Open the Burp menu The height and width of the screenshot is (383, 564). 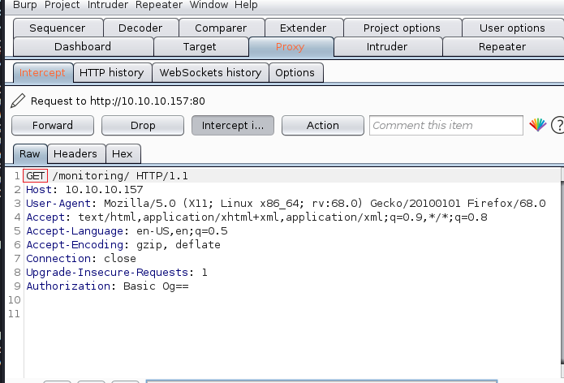pyautogui.click(x=25, y=5)
